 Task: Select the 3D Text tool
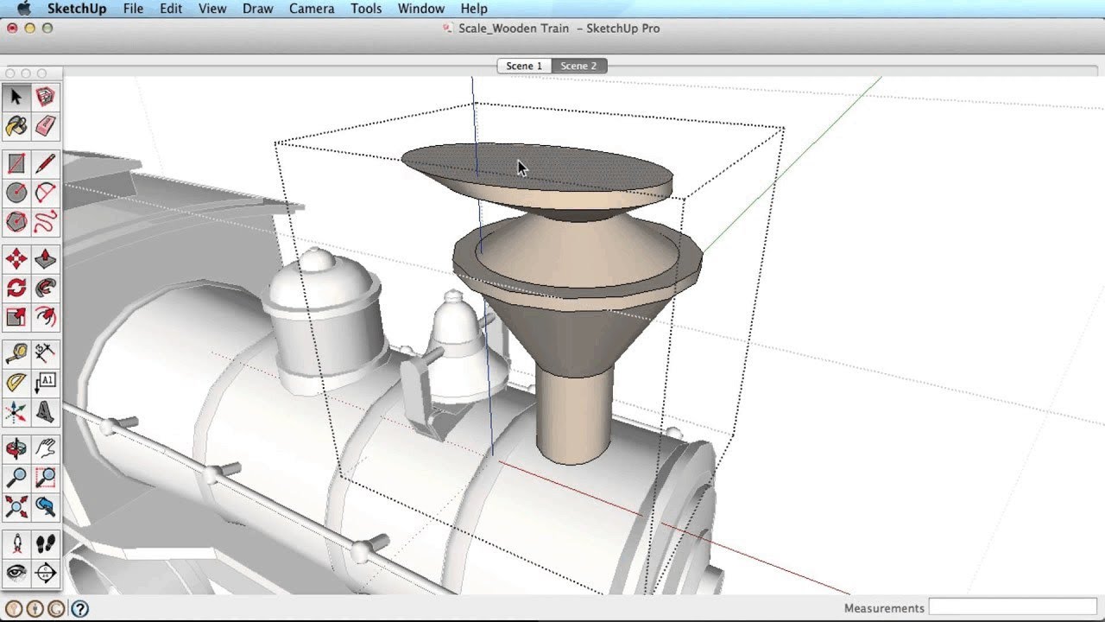46,411
